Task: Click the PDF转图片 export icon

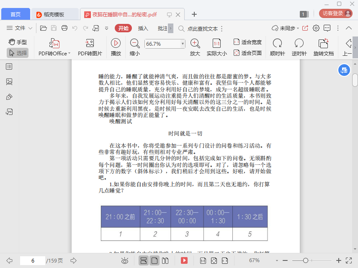Action: 90,43
